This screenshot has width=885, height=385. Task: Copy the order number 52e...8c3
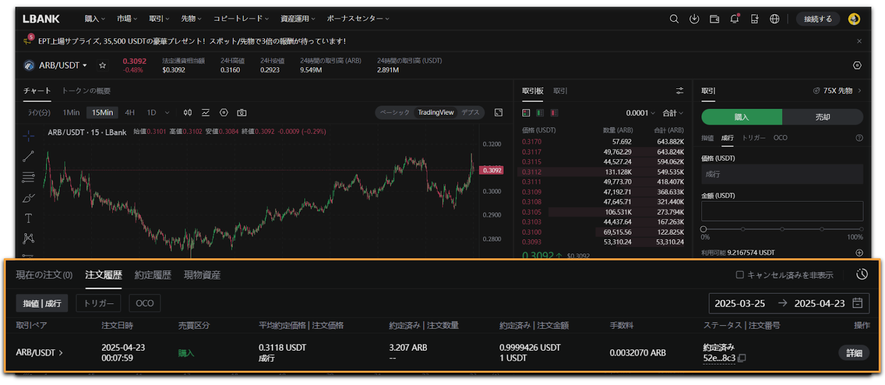(742, 358)
